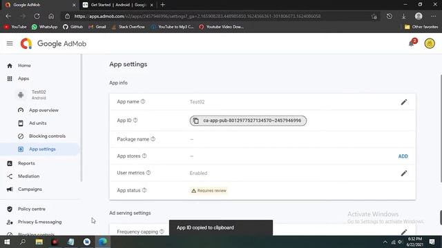This screenshot has height=248, width=442.
Task: Open Privacy & messaging
Action: coord(40,222)
